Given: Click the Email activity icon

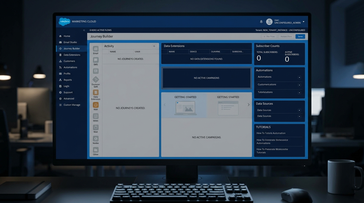Looking at the screenshot, I should point(95,49).
